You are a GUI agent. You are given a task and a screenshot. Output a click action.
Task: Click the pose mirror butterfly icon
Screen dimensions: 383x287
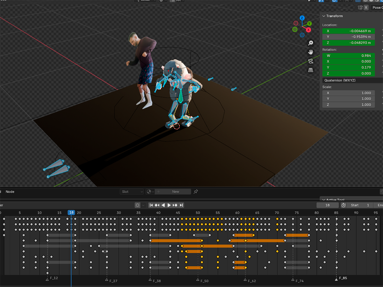[x=360, y=8]
